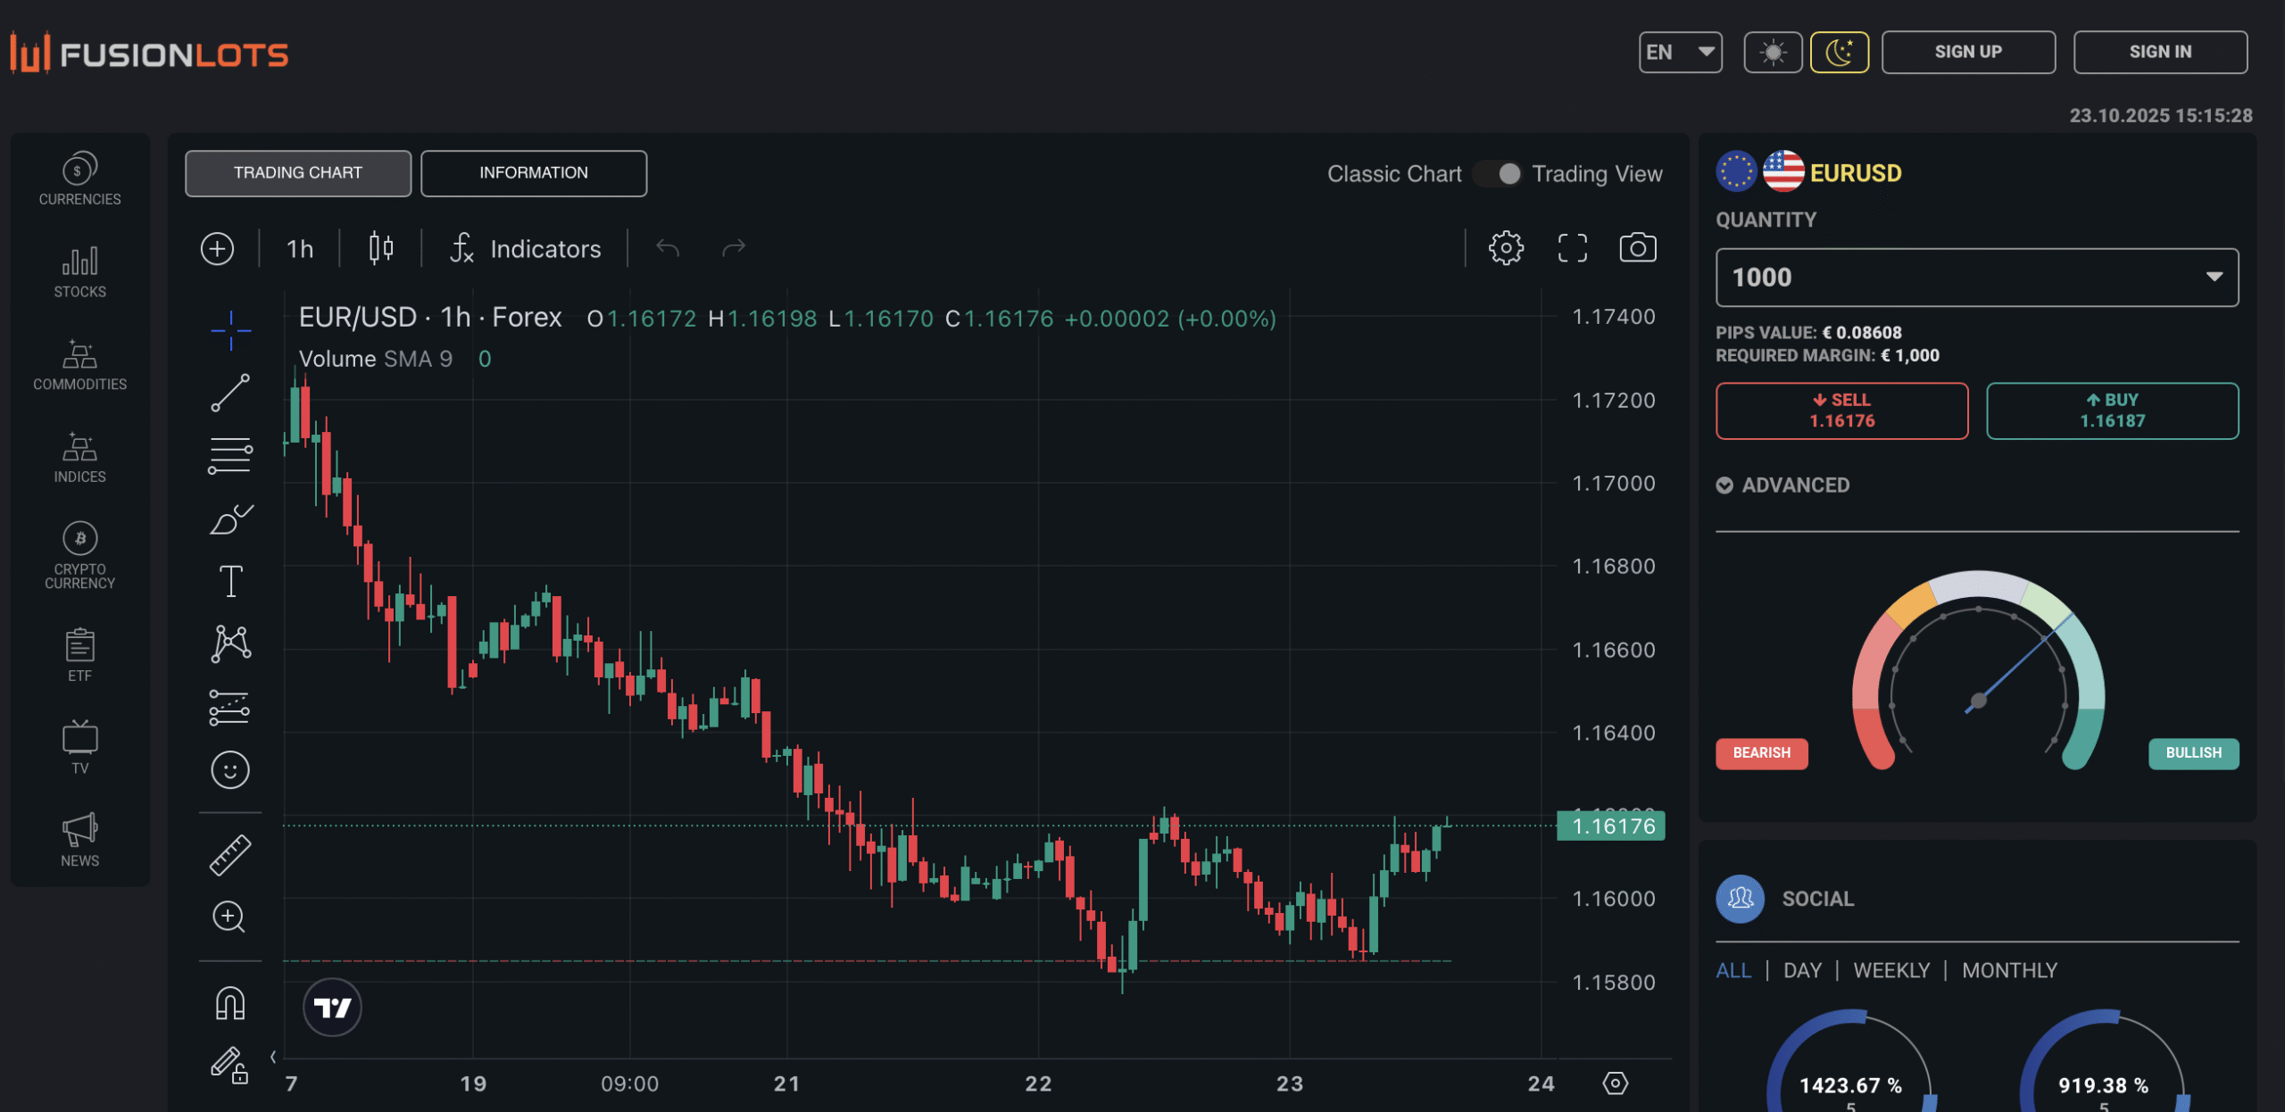This screenshot has height=1112, width=2285.
Task: Pick the text annotation tool
Action: 230,581
